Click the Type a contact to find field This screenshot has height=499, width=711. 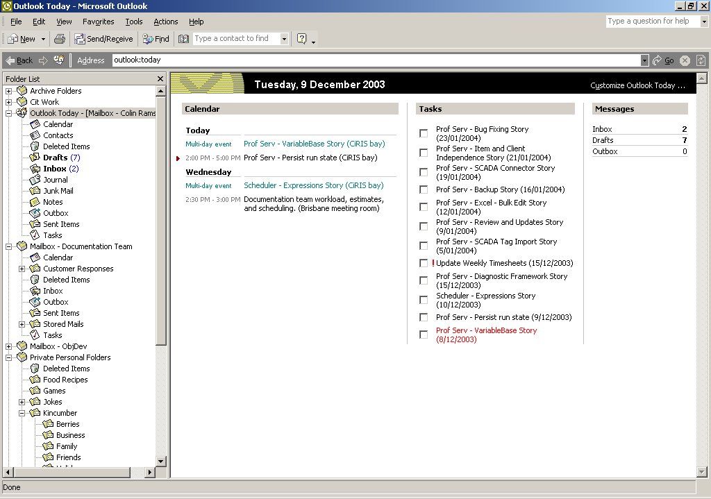pyautogui.click(x=236, y=39)
